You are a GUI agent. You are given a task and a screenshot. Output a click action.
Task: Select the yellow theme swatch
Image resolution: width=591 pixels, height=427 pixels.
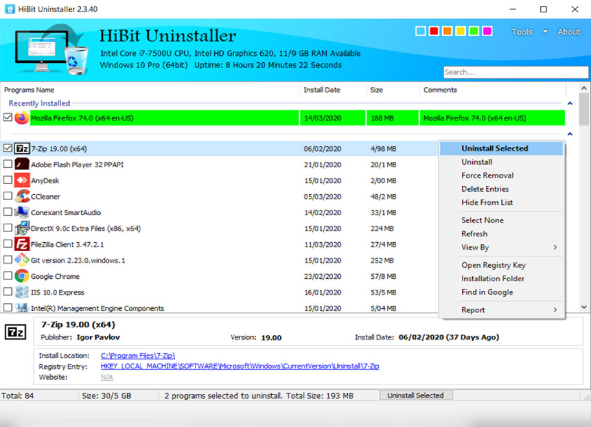click(460, 31)
